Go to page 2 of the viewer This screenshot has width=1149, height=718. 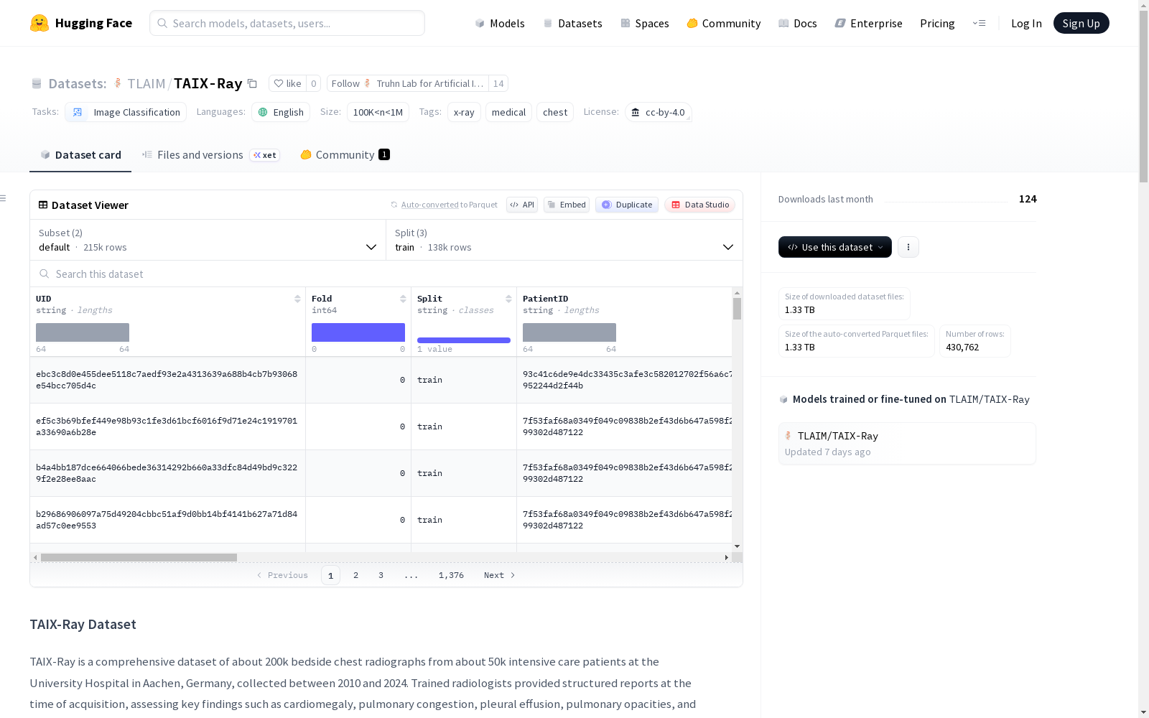(x=355, y=575)
